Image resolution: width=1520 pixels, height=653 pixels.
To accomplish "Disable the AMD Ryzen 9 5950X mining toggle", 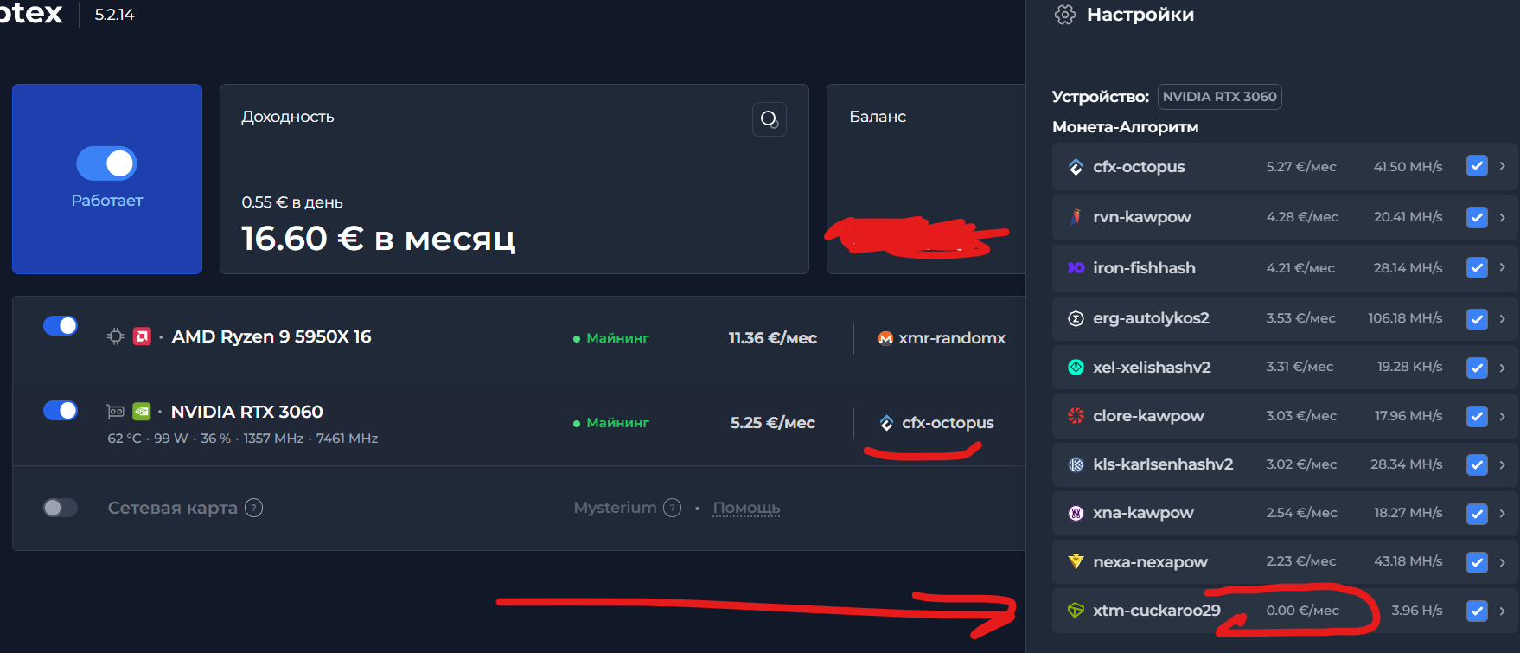I will [x=61, y=326].
